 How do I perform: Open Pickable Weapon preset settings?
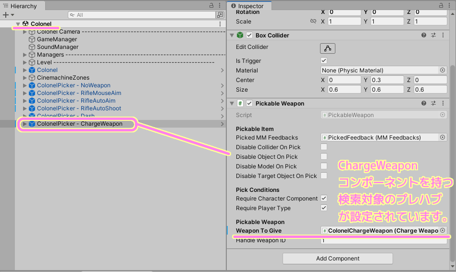point(433,103)
